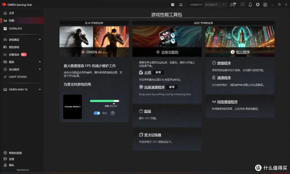Click the OMEN MAX 16 laptop icon
Screen dimensions: 290x174
5,89
